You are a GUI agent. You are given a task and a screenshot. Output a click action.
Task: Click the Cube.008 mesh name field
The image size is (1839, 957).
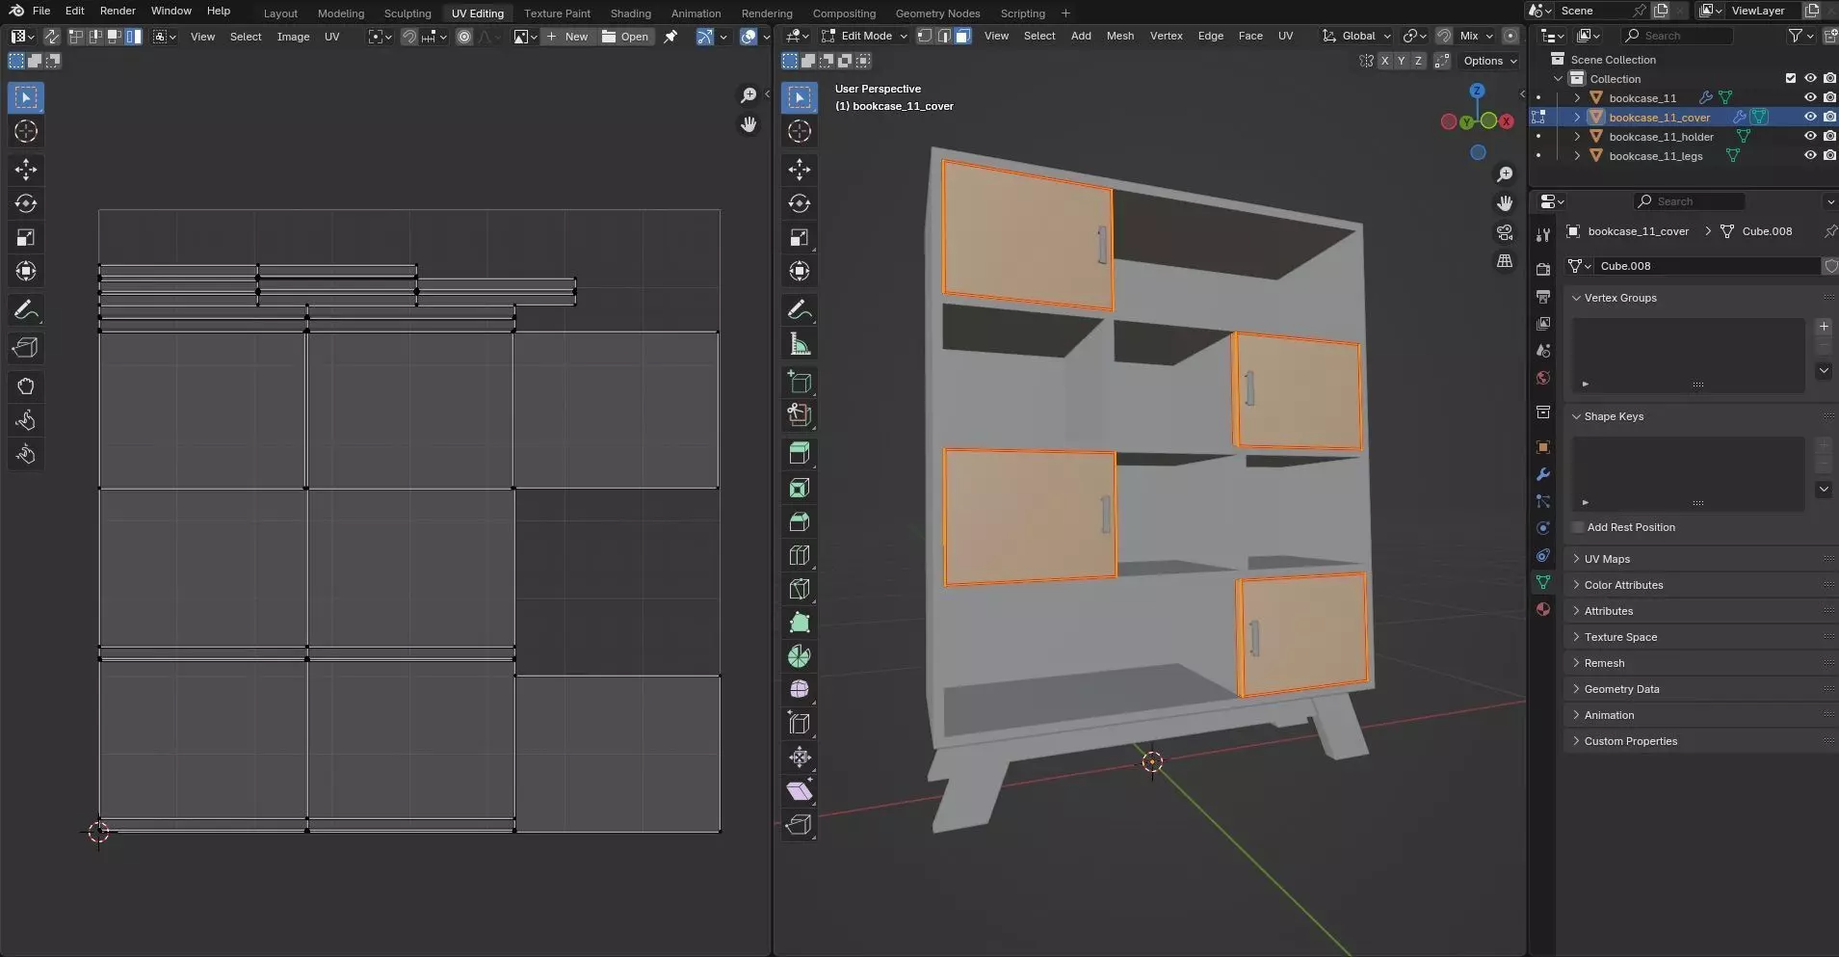[x=1707, y=266]
